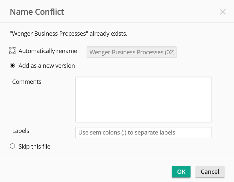Confirm with the green OK button
The image size is (234, 182).
pyautogui.click(x=181, y=172)
